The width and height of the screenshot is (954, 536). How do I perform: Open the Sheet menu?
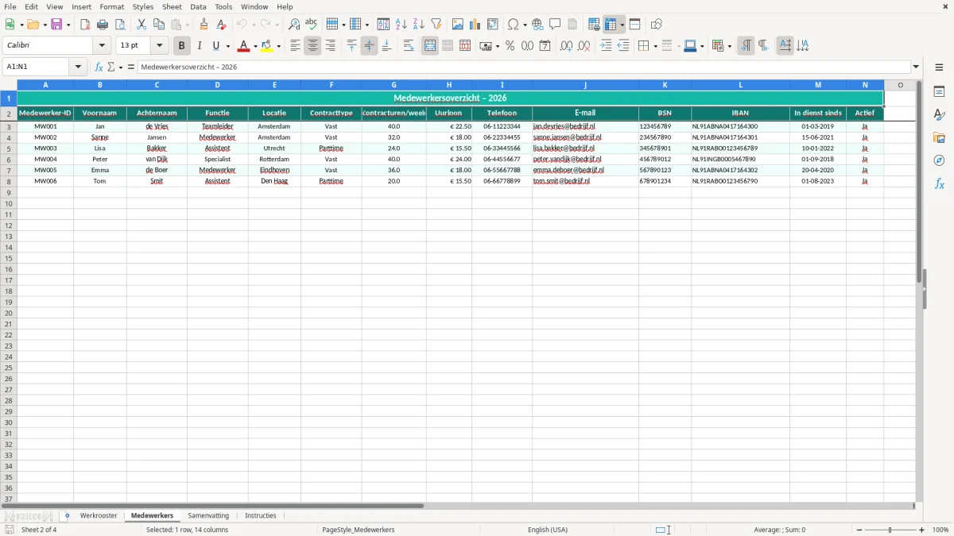172,6
